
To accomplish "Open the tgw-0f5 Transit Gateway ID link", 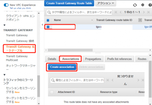I will click(148, 27).
